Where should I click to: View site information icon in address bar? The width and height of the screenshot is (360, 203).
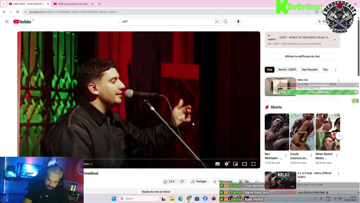[x=26, y=12]
